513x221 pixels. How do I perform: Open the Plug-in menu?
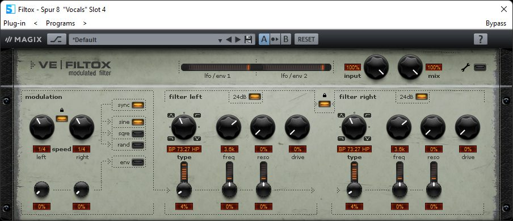click(14, 23)
